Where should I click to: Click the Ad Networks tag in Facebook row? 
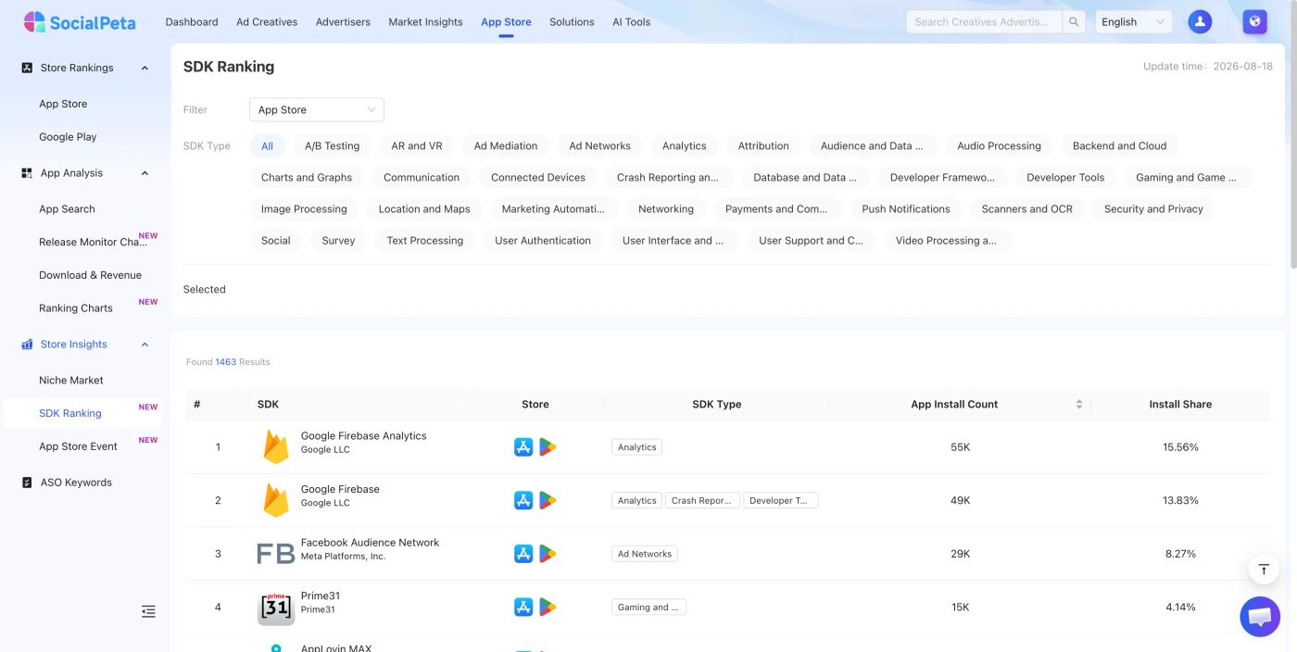pos(645,554)
